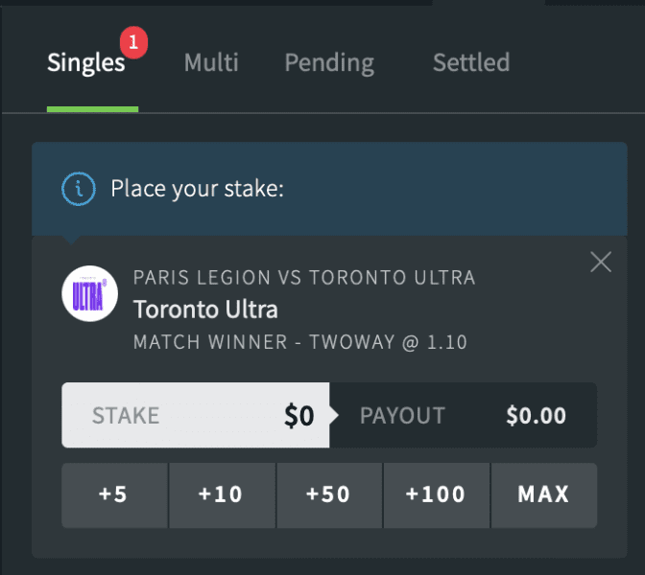Screen dimensions: 645x575
Task: Click the PAYOUT label
Action: tap(402, 415)
